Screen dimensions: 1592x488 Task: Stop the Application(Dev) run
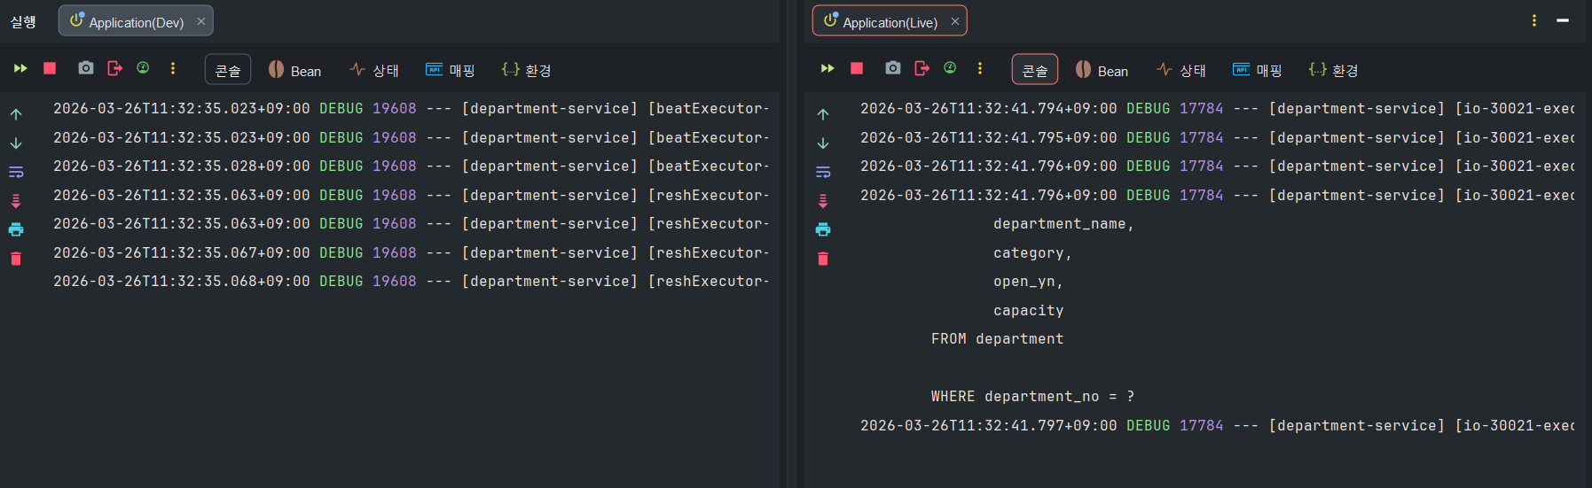50,68
